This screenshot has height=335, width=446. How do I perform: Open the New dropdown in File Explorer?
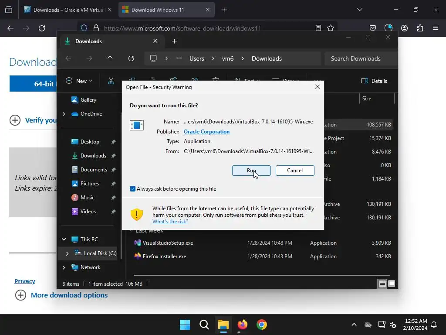(79, 81)
